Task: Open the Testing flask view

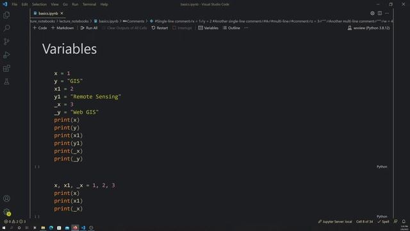Action: coord(6,81)
